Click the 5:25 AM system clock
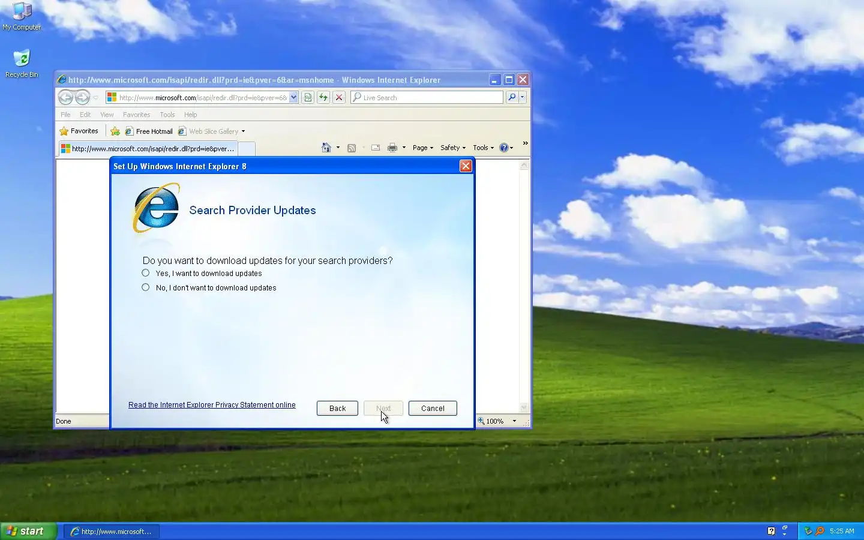This screenshot has width=864, height=540. click(x=842, y=531)
